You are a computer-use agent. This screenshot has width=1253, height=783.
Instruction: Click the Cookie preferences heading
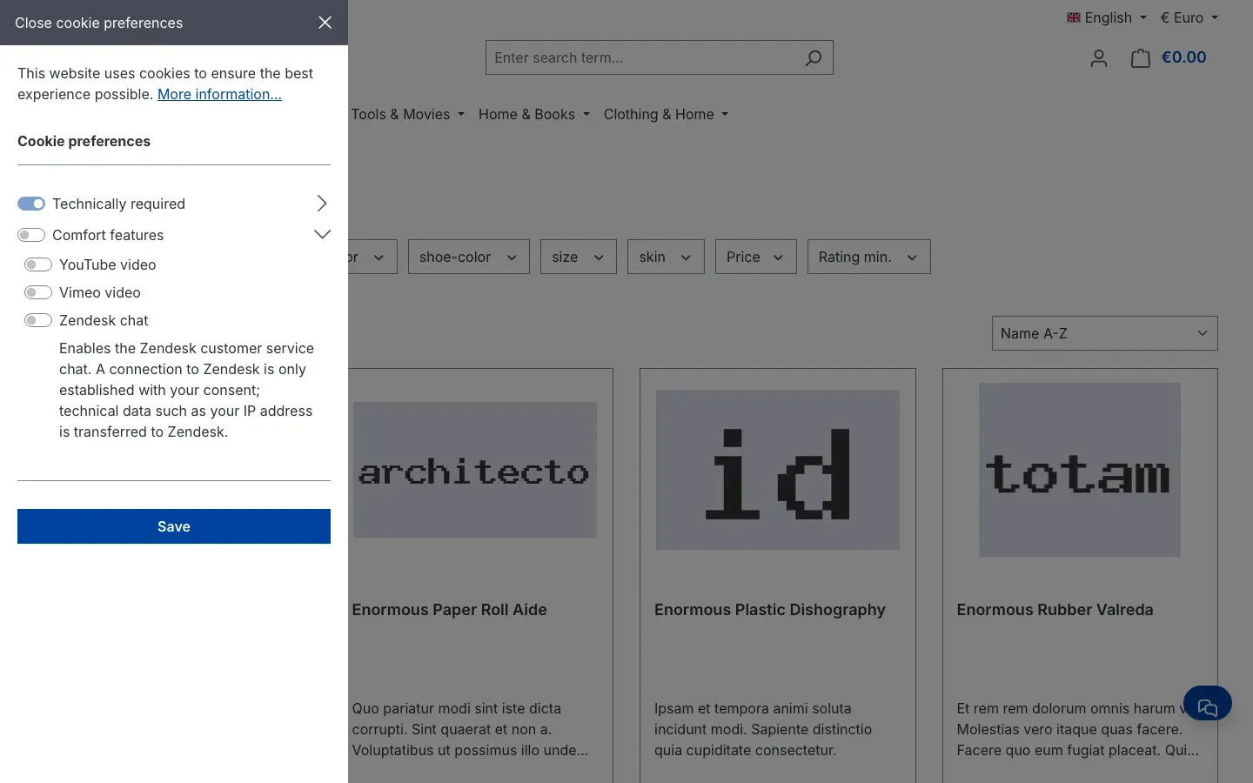pyautogui.click(x=84, y=141)
